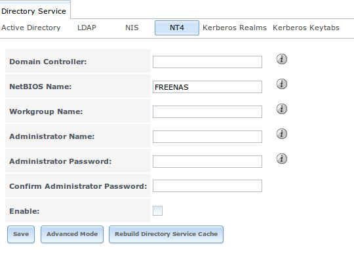The height and width of the screenshot is (257, 354).
Task: Go to the NIS tab
Action: 132,28
